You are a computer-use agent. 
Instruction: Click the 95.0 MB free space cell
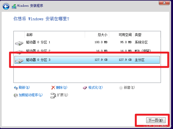tap(126, 42)
